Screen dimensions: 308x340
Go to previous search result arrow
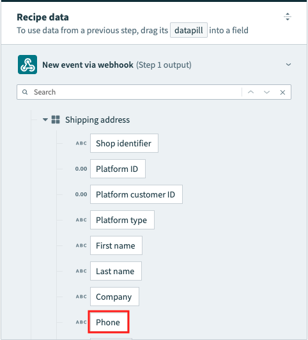[x=250, y=92]
